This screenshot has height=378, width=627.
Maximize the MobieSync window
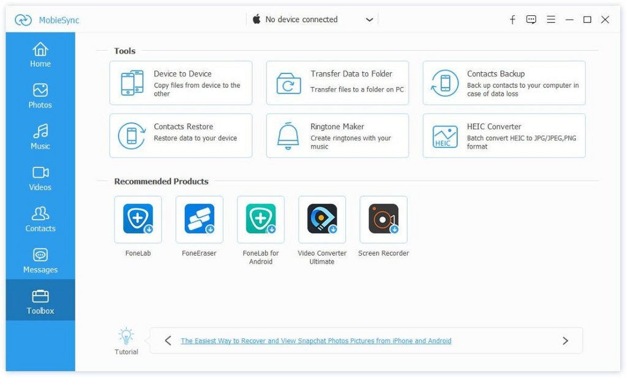(587, 20)
